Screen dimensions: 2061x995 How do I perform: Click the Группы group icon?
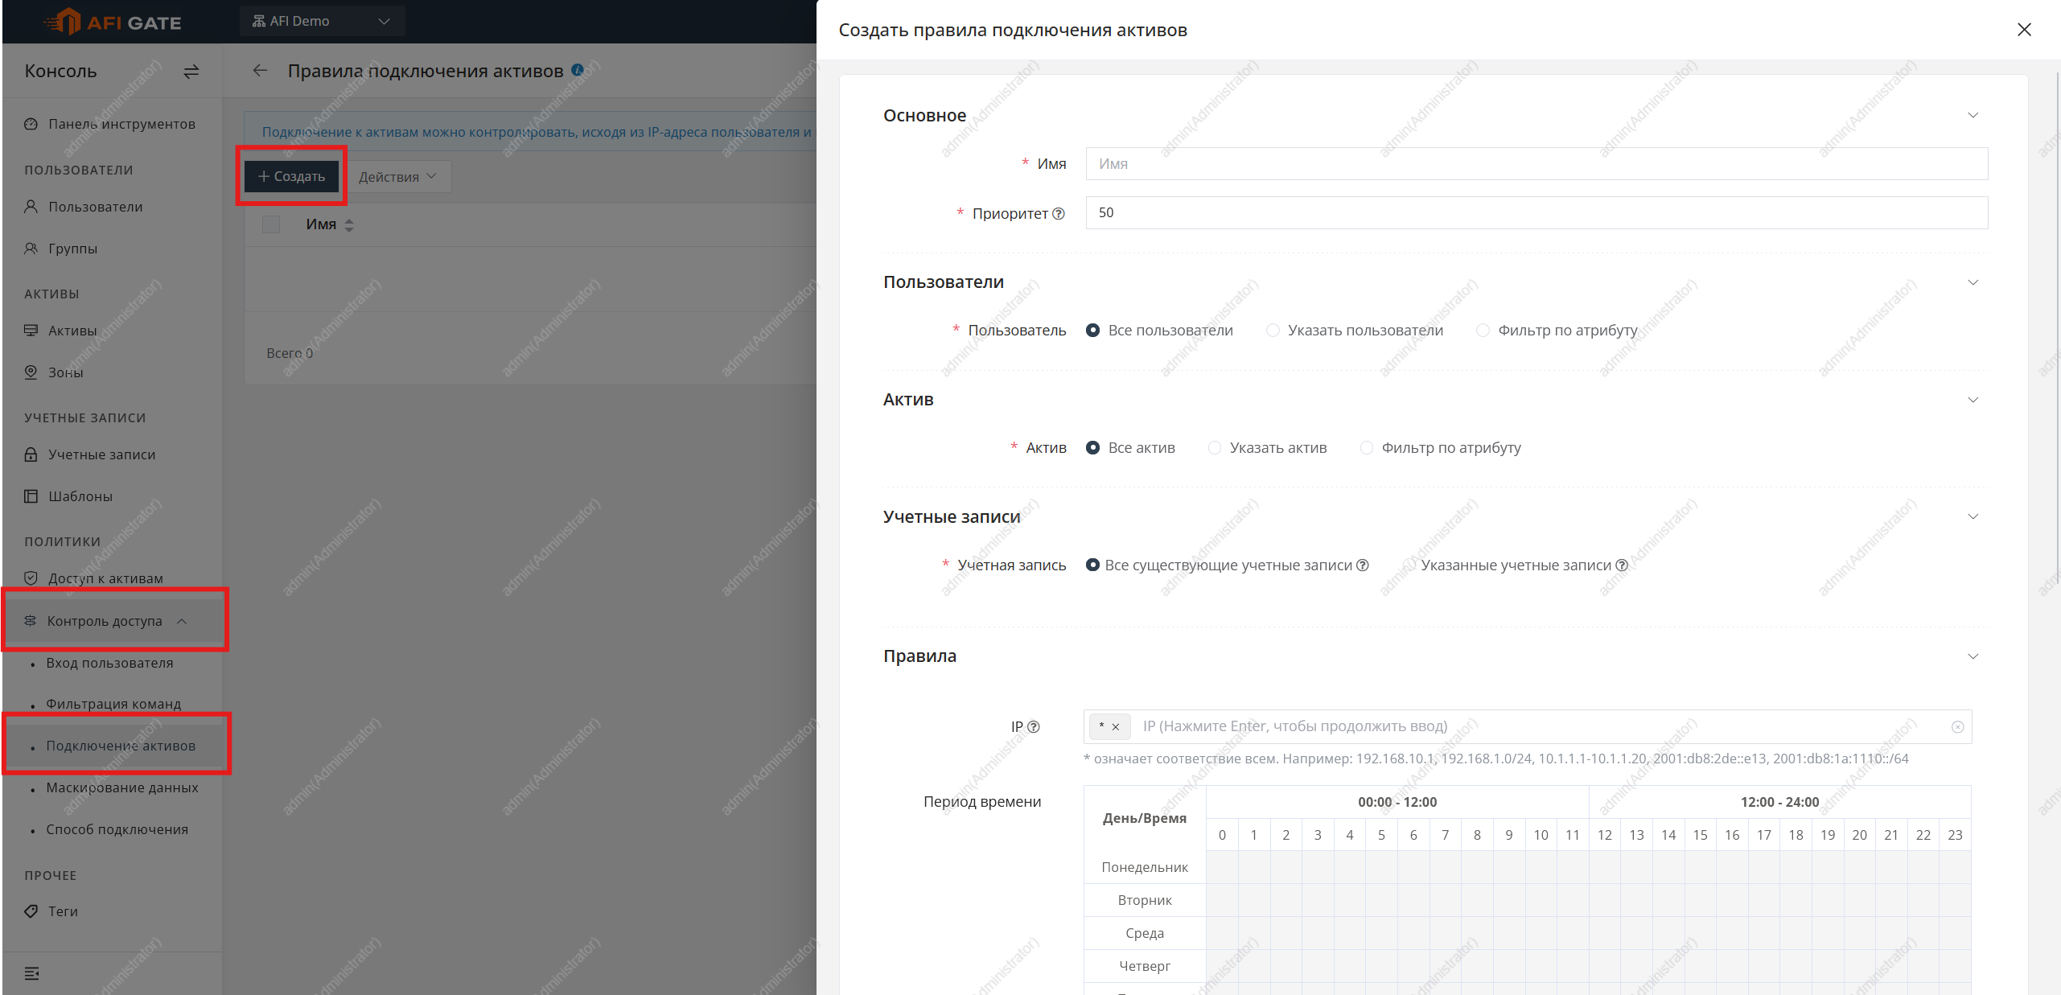click(31, 249)
